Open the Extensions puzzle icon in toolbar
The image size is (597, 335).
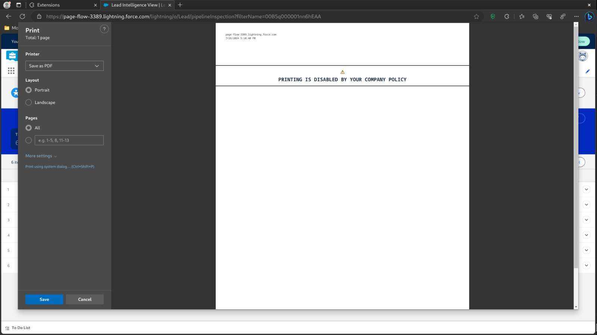click(x=507, y=16)
